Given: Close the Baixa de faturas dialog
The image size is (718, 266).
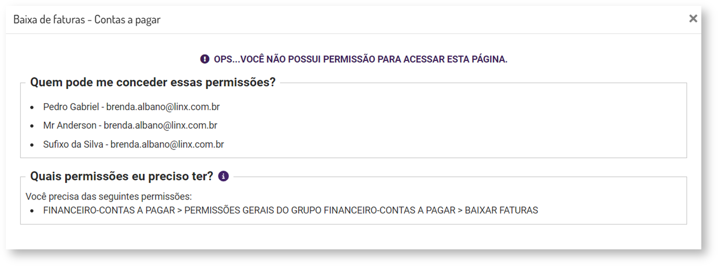Looking at the screenshot, I should (x=693, y=19).
